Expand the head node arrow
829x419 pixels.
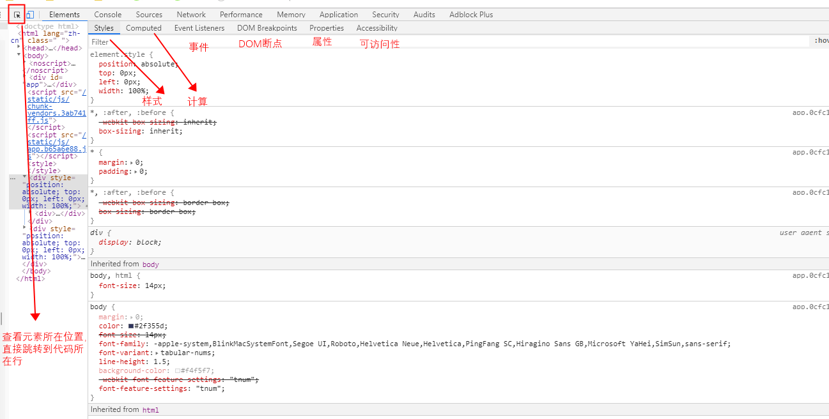click(19, 46)
